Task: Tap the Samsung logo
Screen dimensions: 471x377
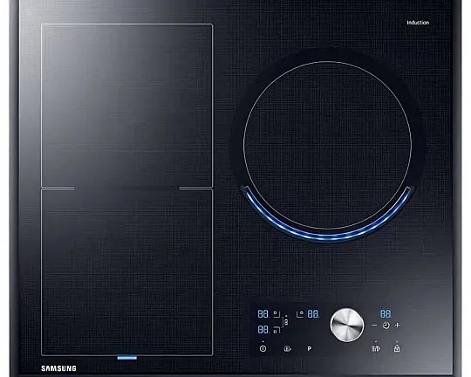Action: [x=58, y=368]
